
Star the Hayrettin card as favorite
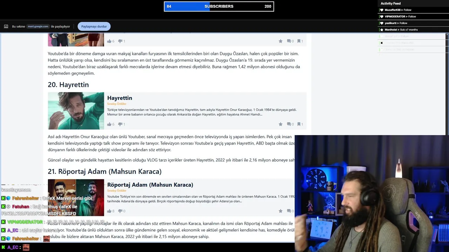point(281,124)
